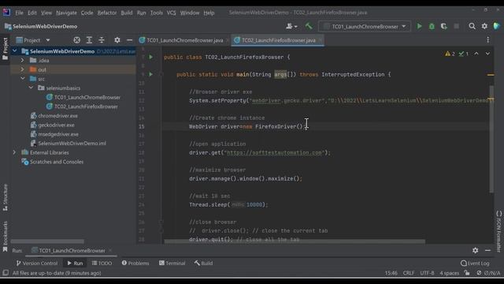Image resolution: width=504 pixels, height=284 pixels.
Task: Open editor tabs more options icon
Action: coord(488,40)
